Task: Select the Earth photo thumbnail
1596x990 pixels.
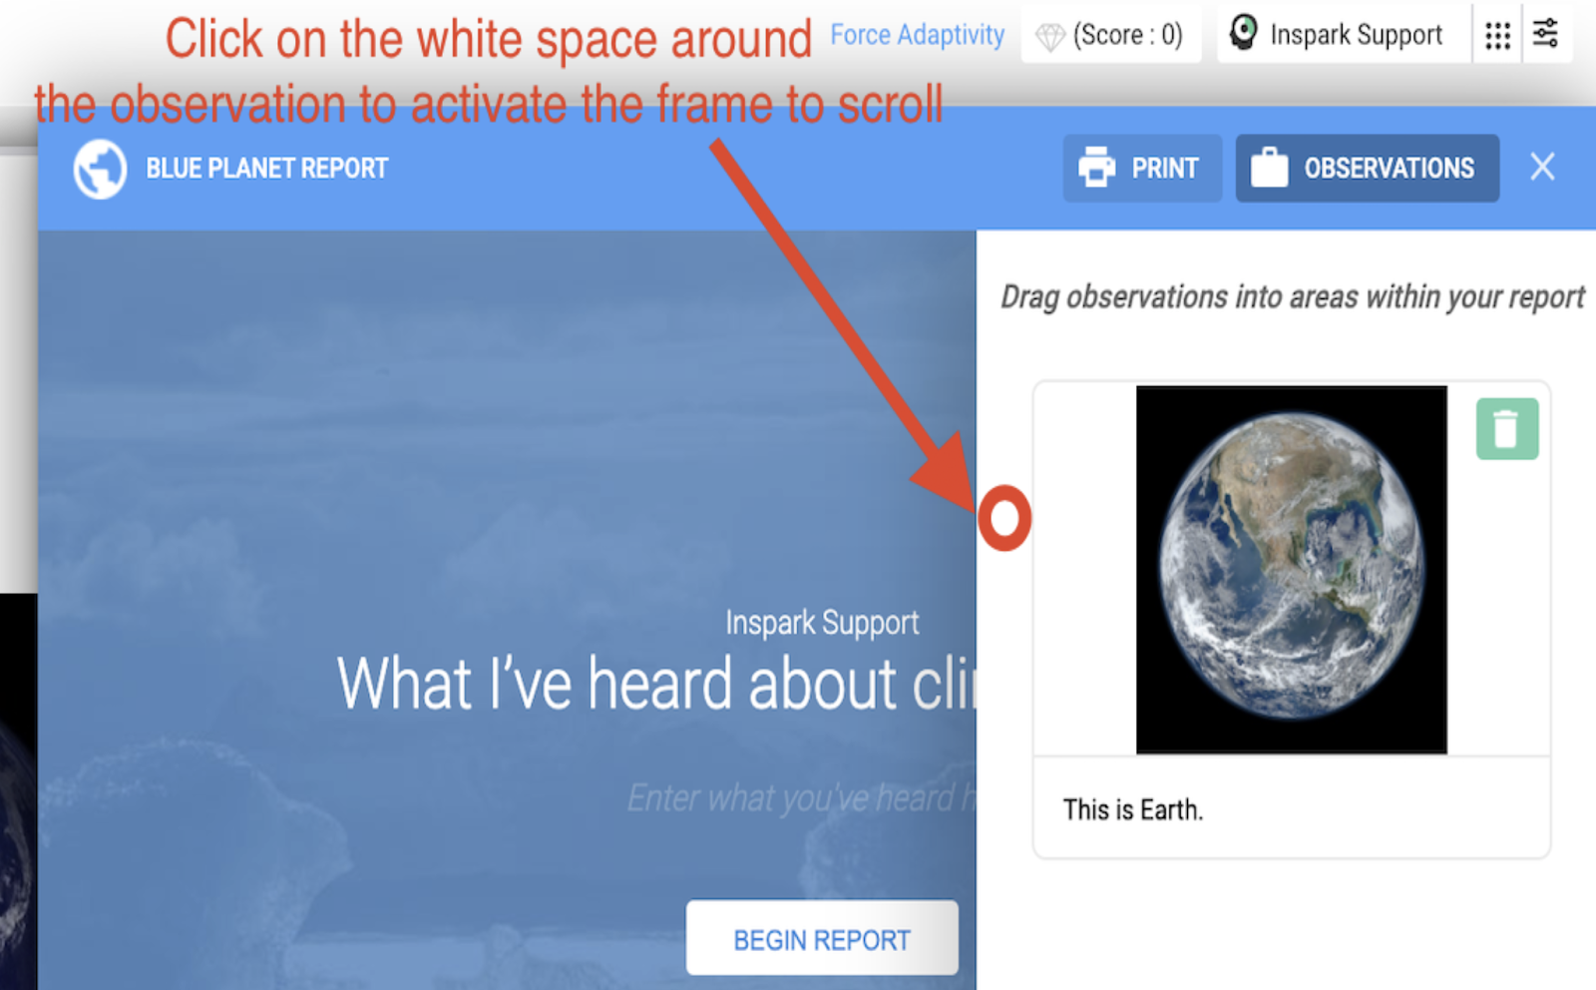Action: pos(1292,570)
